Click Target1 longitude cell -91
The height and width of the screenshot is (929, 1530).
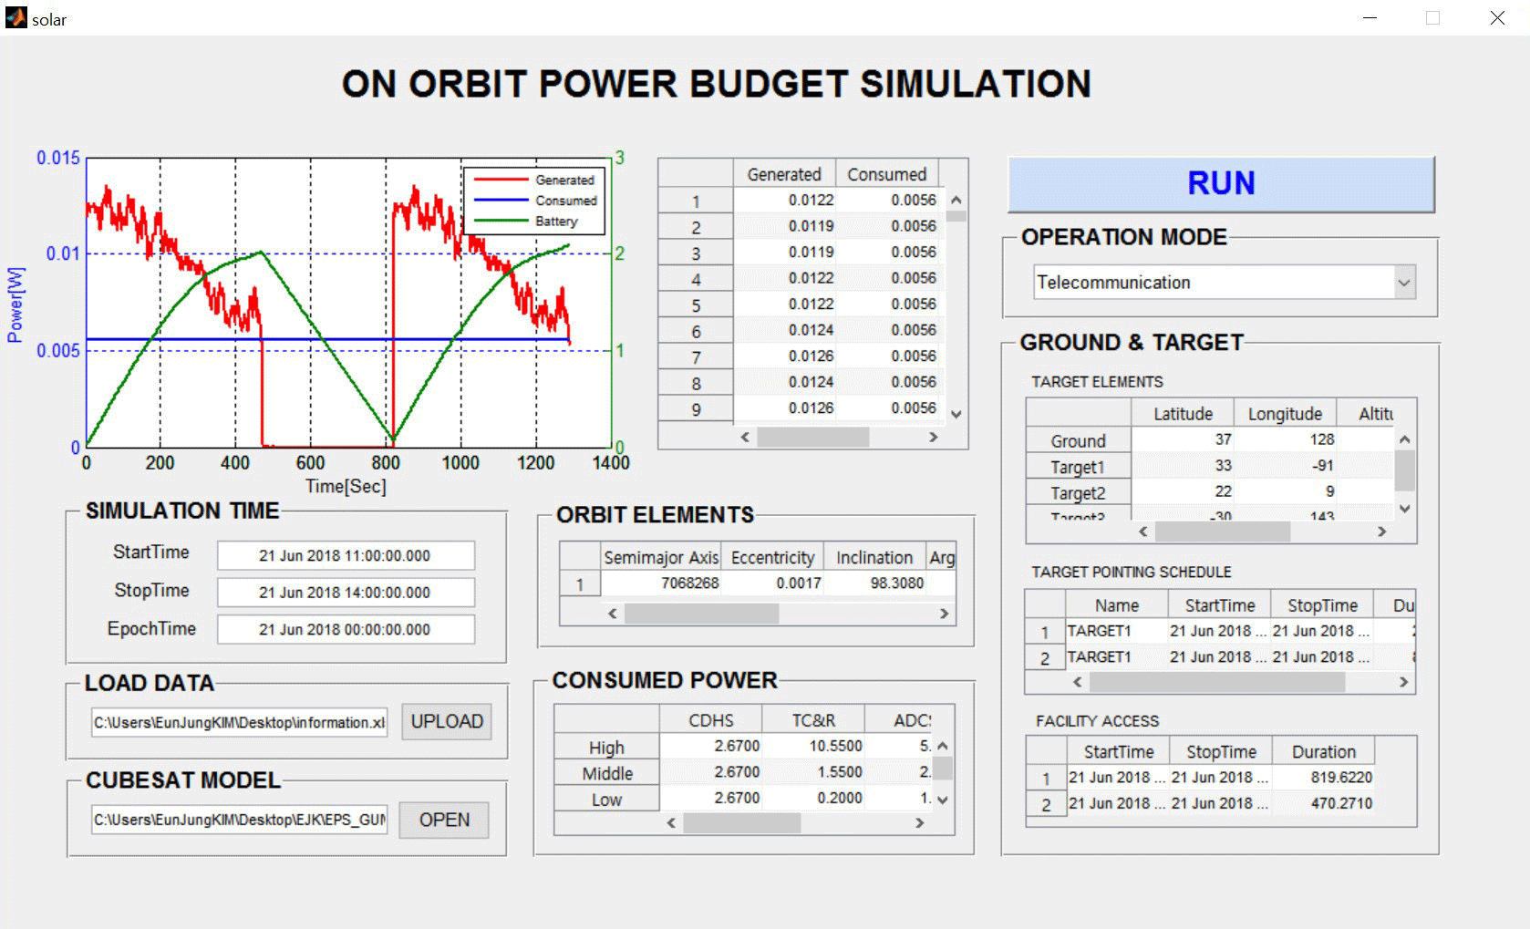[1286, 466]
